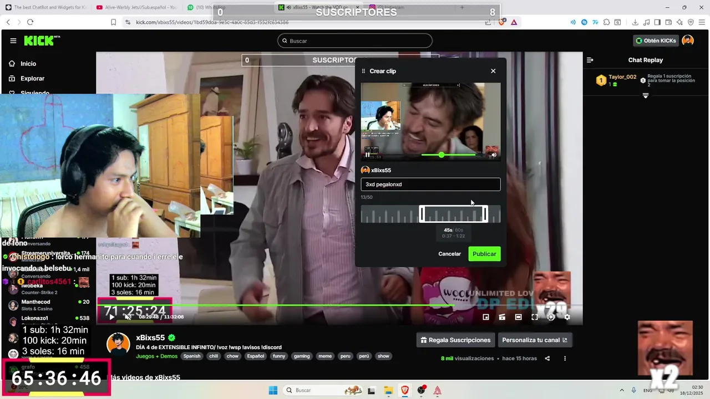Share the video
710x399 pixels.
(x=547, y=359)
